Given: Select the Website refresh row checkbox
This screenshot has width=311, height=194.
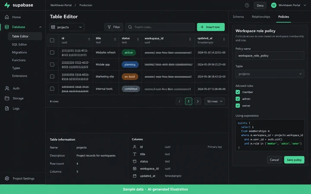Looking at the screenshot, I should coord(52,53).
